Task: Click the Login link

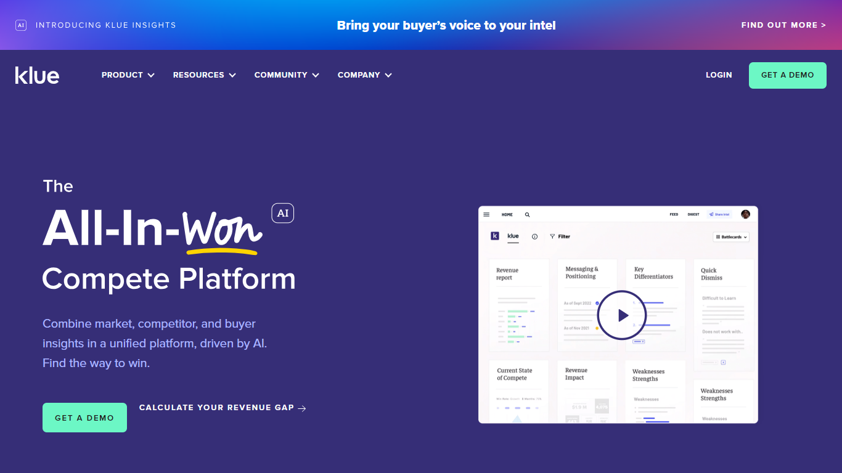Action: coord(719,75)
